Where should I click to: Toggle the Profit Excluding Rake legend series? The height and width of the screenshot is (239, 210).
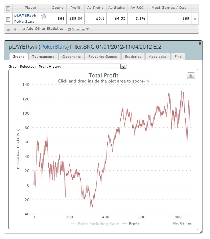coord(95,223)
